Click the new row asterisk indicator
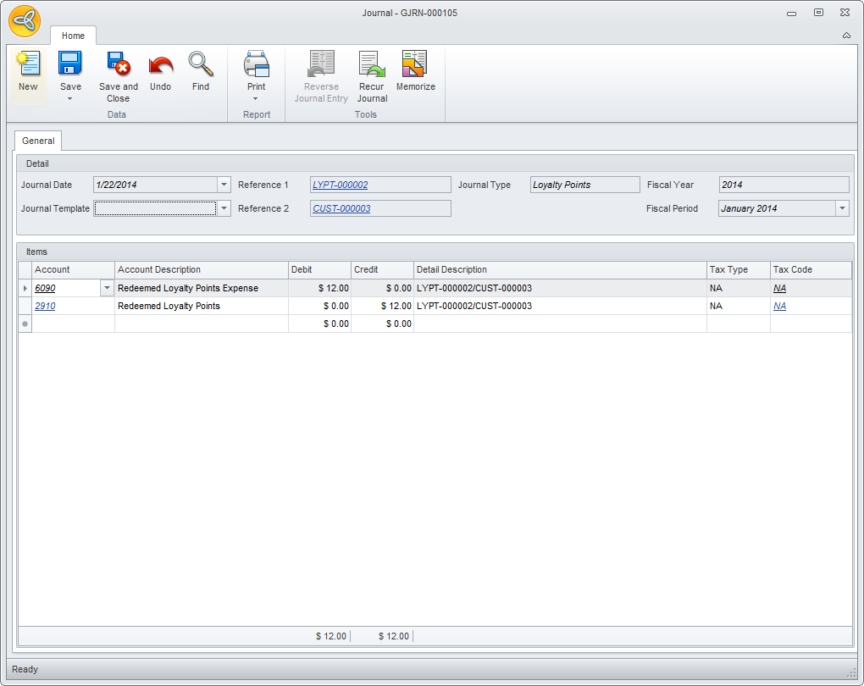Viewport: 864px width, 686px height. pos(25,324)
